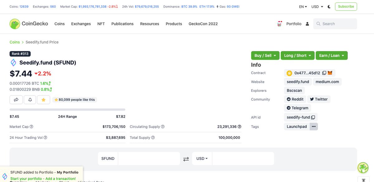Expand the Buy / Sell dropdown
The width and height of the screenshot is (374, 182).
(265, 55)
